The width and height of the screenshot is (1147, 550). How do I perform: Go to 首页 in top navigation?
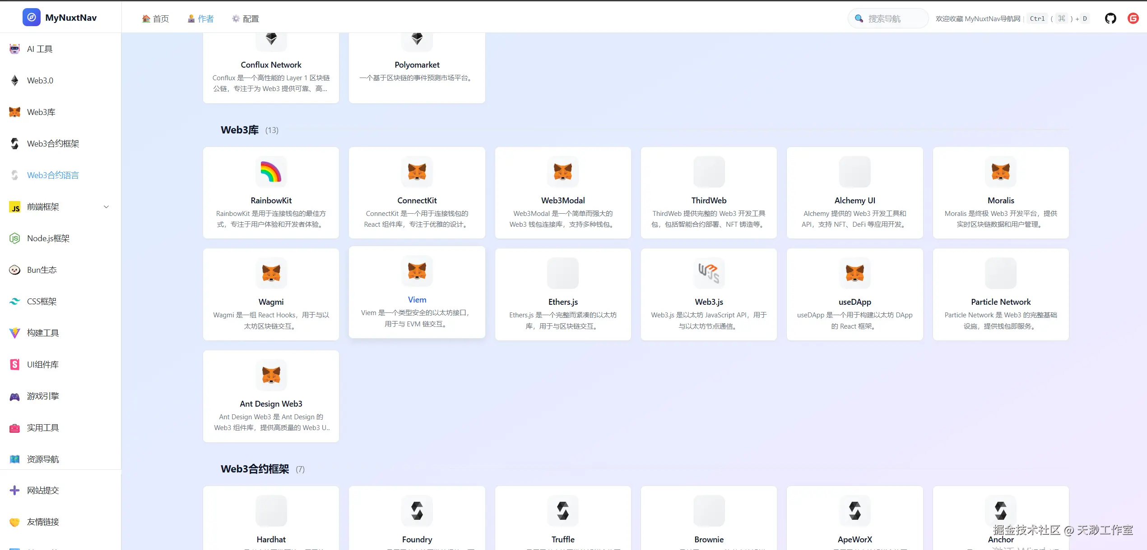tap(156, 18)
